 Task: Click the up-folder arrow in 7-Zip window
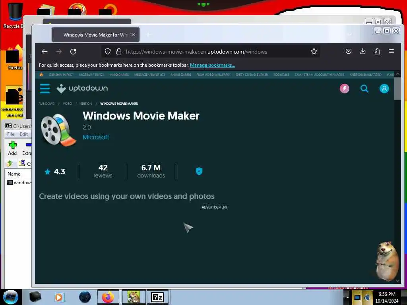coord(10,163)
